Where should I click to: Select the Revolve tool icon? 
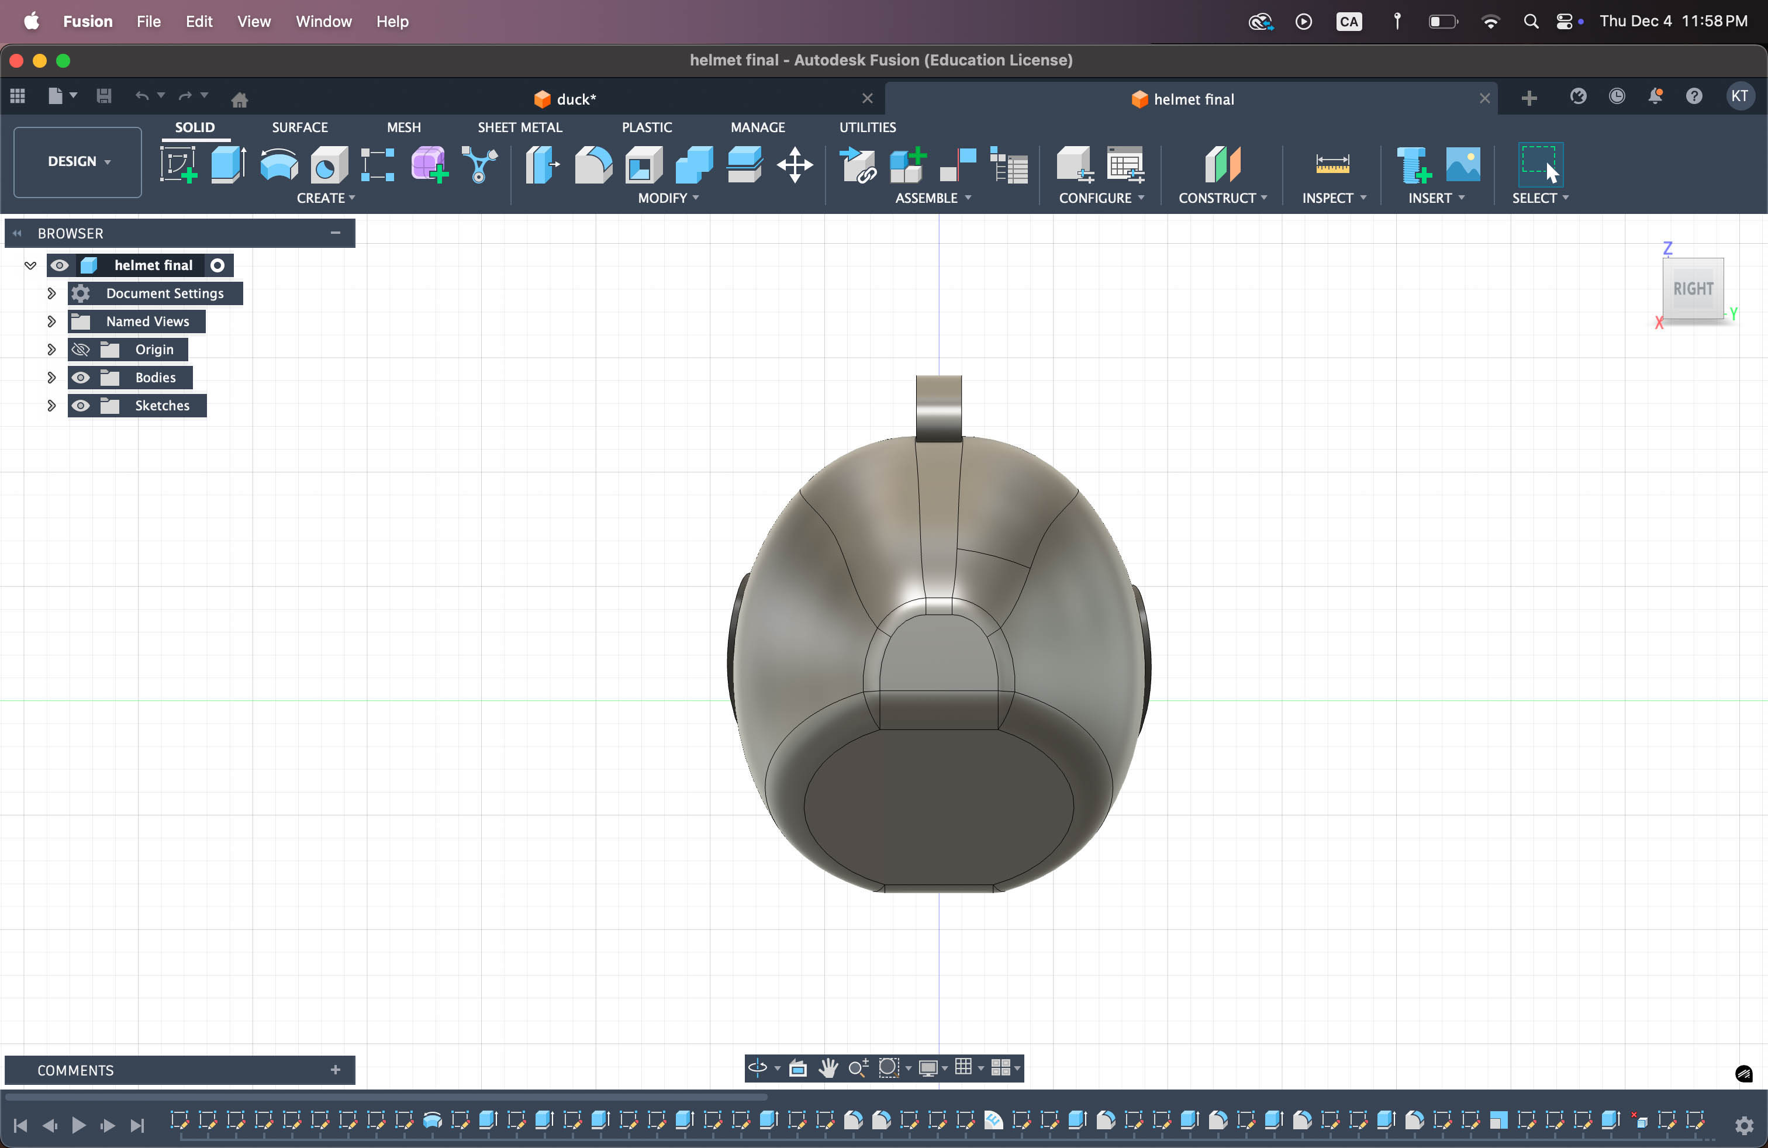278,164
